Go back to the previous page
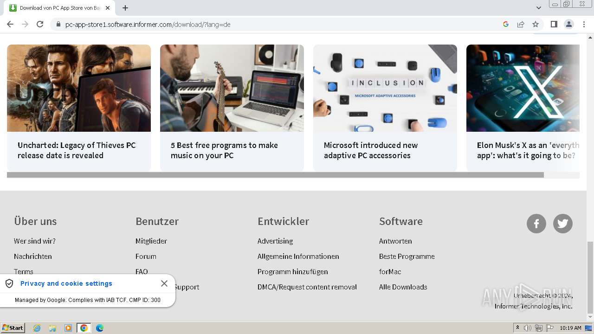The width and height of the screenshot is (594, 334). pyautogui.click(x=10, y=24)
